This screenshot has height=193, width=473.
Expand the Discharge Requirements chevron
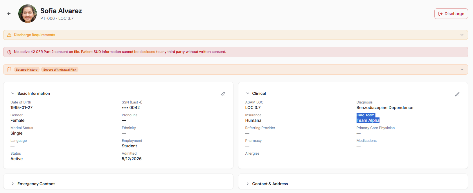(x=462, y=35)
